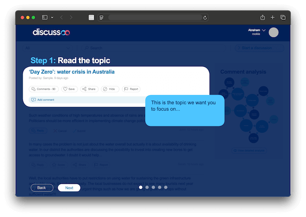Expand the Safari sidebar options chevron
This screenshot has width=306, height=217.
[52, 17]
